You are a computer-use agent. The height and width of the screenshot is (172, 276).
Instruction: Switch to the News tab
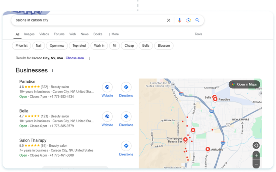85,34
